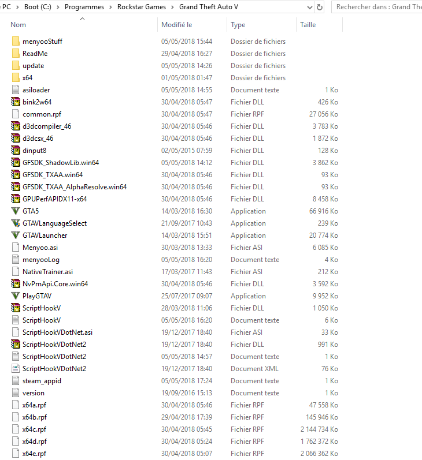Click the ScriptHookV DLL file icon
This screenshot has height=460, width=422.
(x=16, y=308)
